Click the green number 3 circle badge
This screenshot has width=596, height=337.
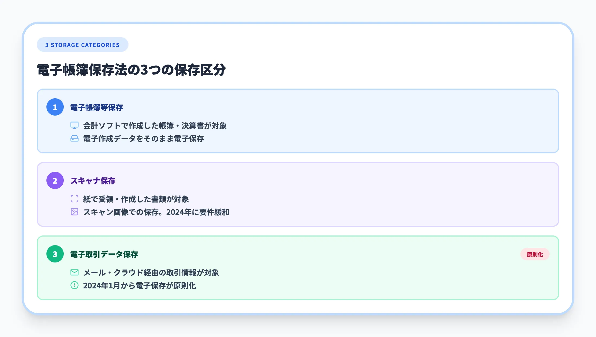pos(56,254)
